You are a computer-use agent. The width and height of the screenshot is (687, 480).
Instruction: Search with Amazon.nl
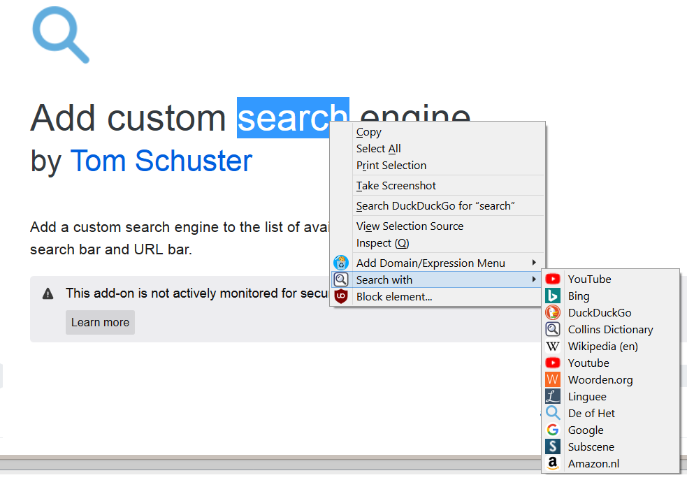[611, 463]
